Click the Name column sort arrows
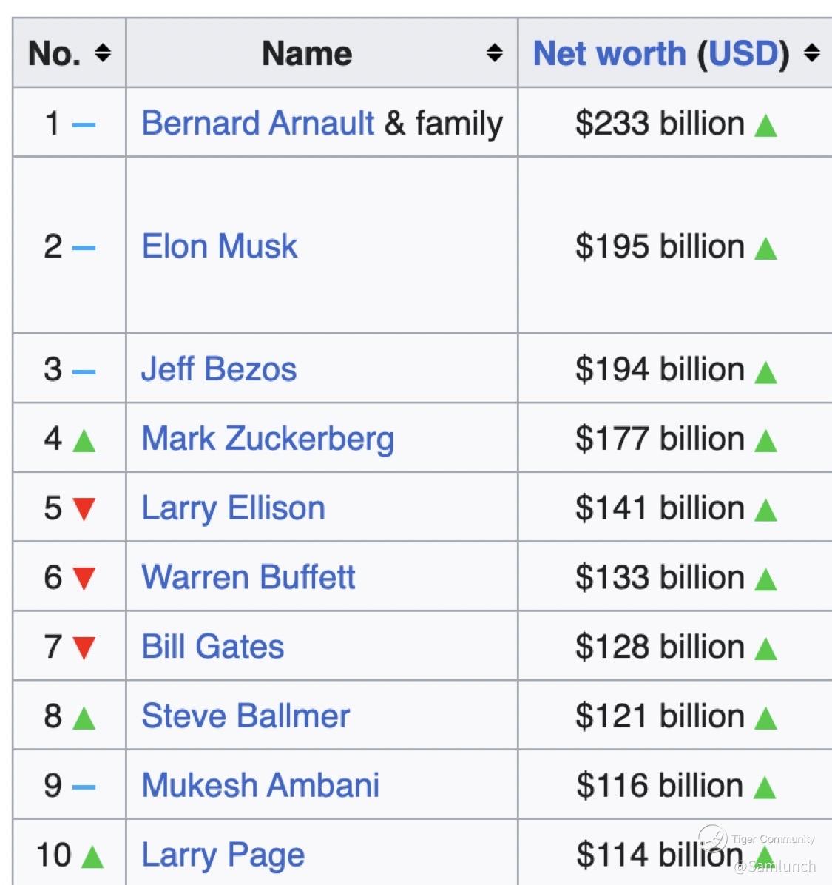 [x=495, y=53]
